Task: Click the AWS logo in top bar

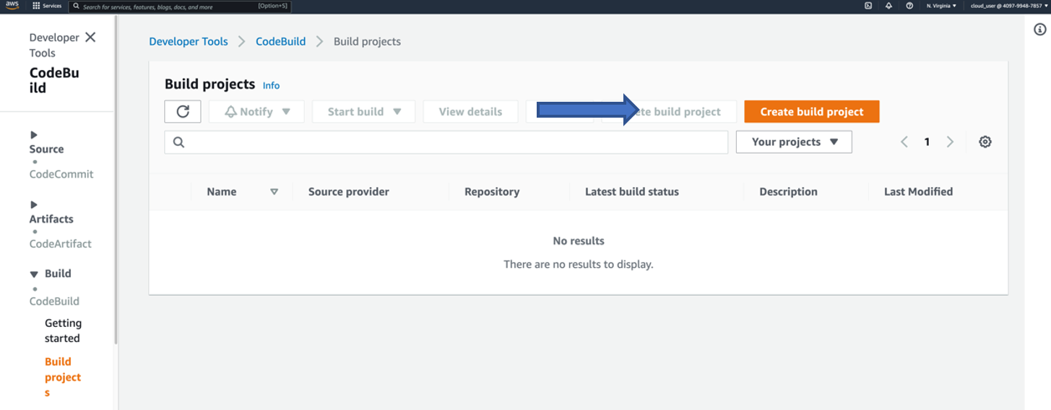Action: pyautogui.click(x=12, y=6)
